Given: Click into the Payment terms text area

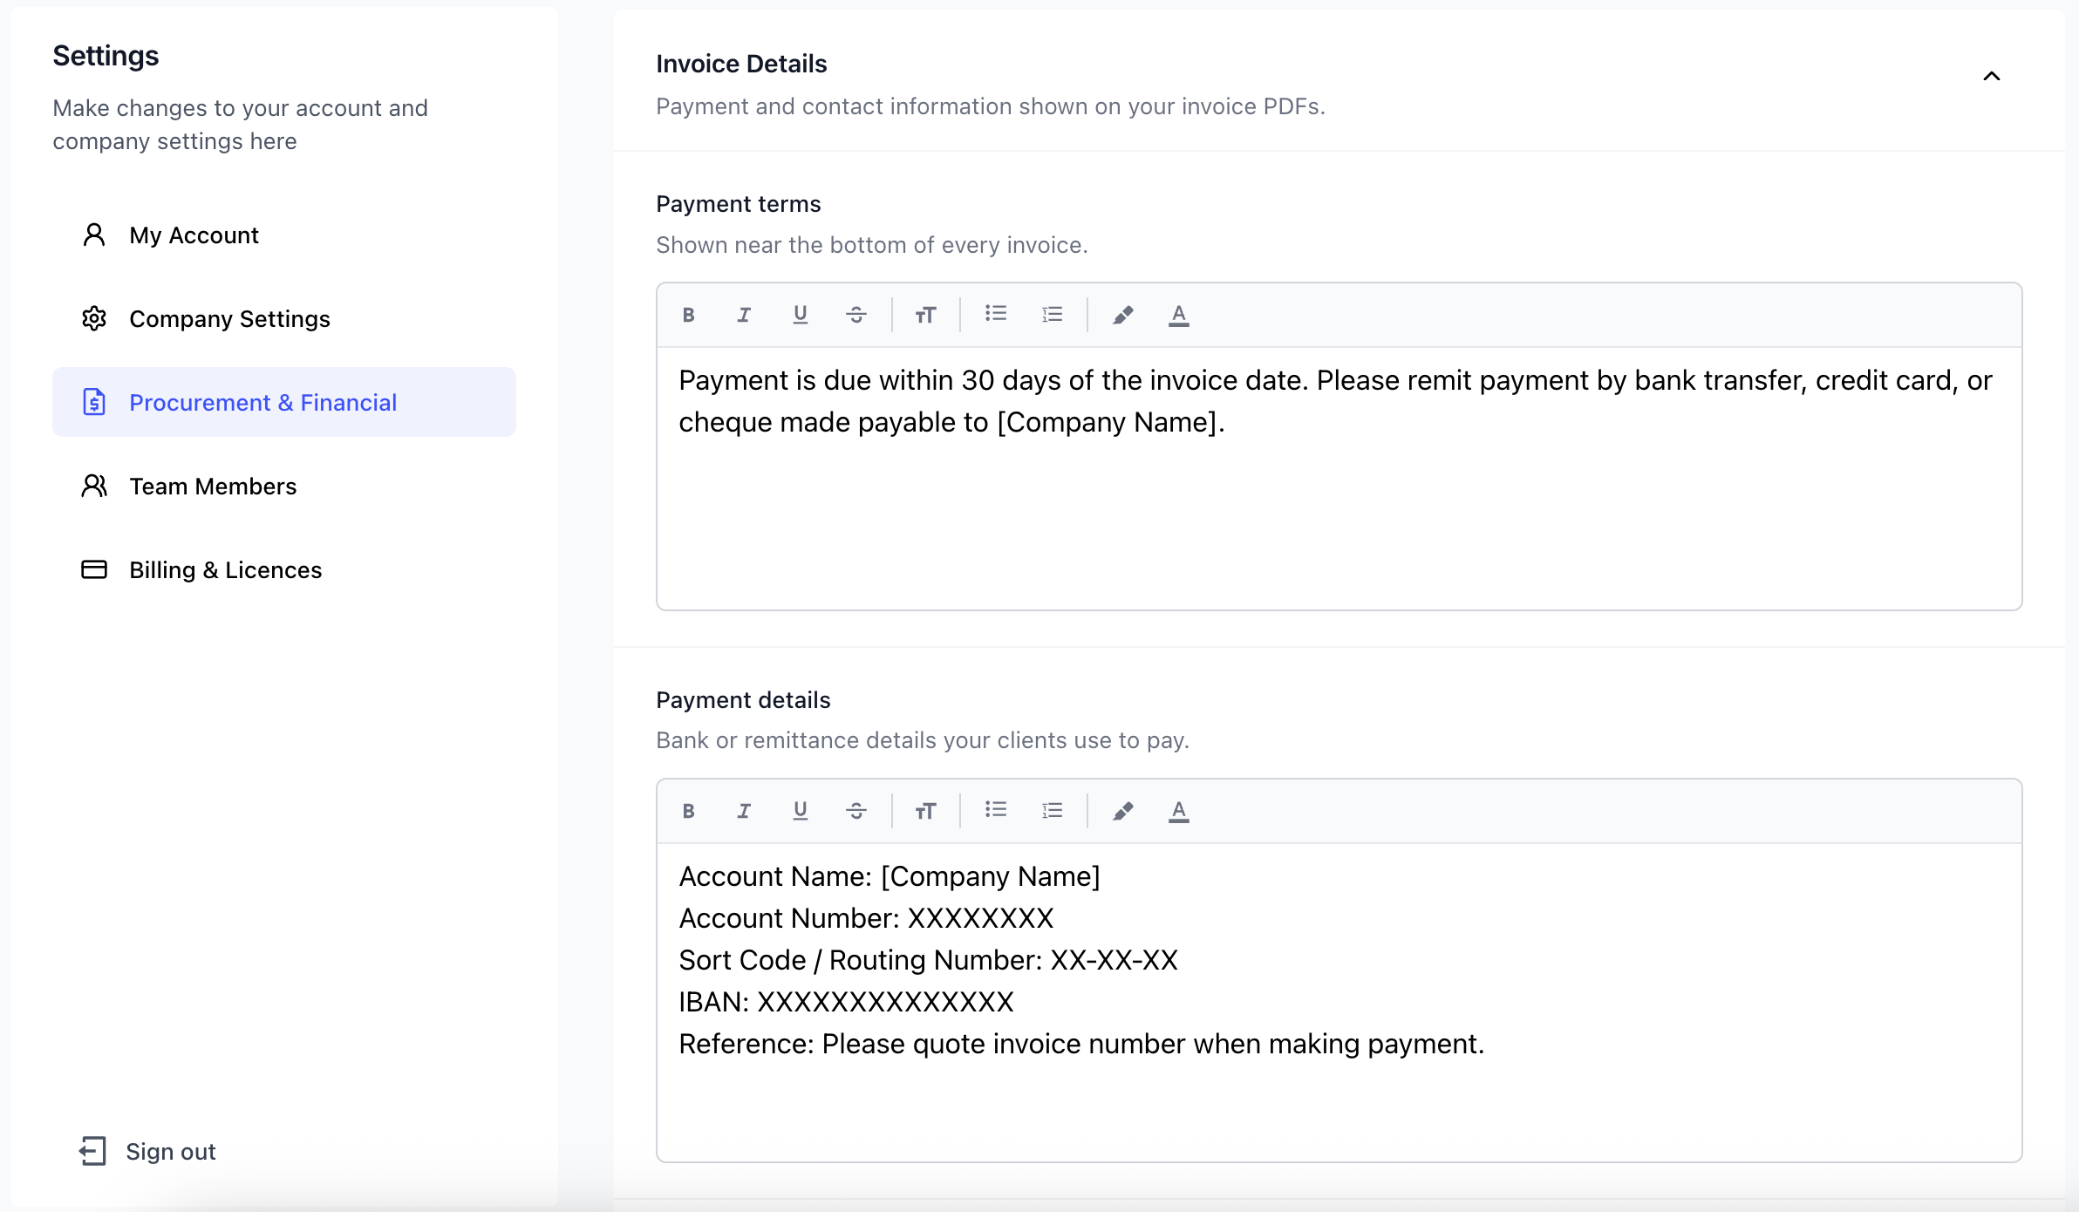Looking at the screenshot, I should coord(1339,479).
